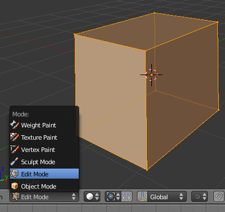Open the Edit Mode selector in the header
This screenshot has height=212, width=225.
tap(44, 196)
